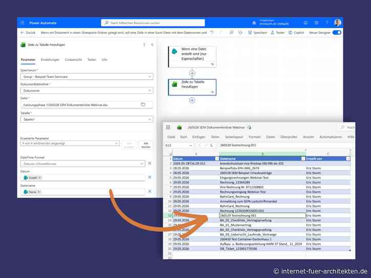This screenshot has height=278, width=371.
Task: Open the Excel Einfügen ribbon tab
Action: [x=199, y=137]
